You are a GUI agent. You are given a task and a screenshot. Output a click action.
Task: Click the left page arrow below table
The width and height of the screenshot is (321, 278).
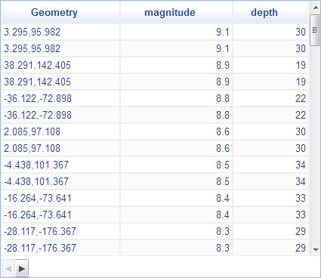(8, 268)
